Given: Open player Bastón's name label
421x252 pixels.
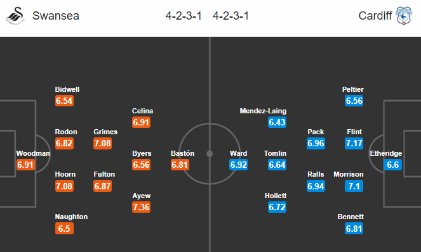Looking at the screenshot, I should (183, 153).
